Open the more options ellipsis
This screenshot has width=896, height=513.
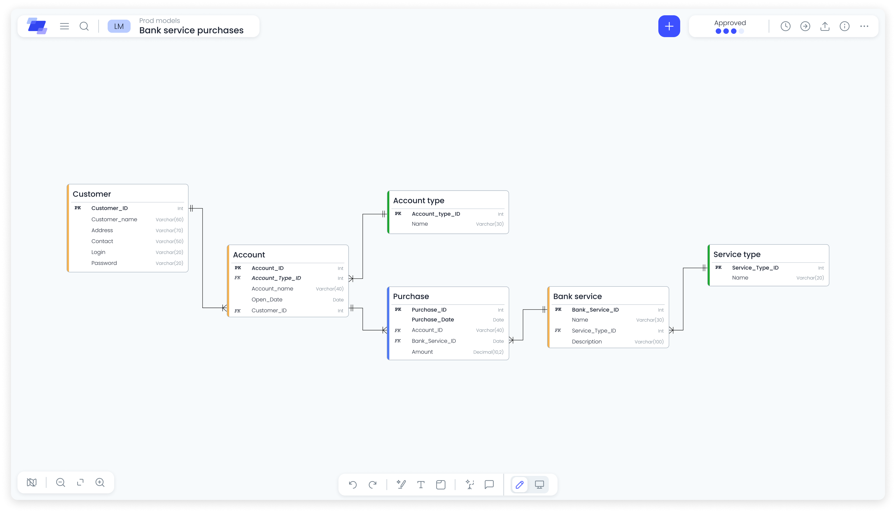click(864, 26)
